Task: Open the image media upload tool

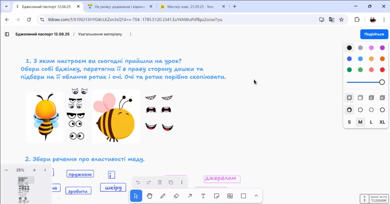Action: point(230,196)
